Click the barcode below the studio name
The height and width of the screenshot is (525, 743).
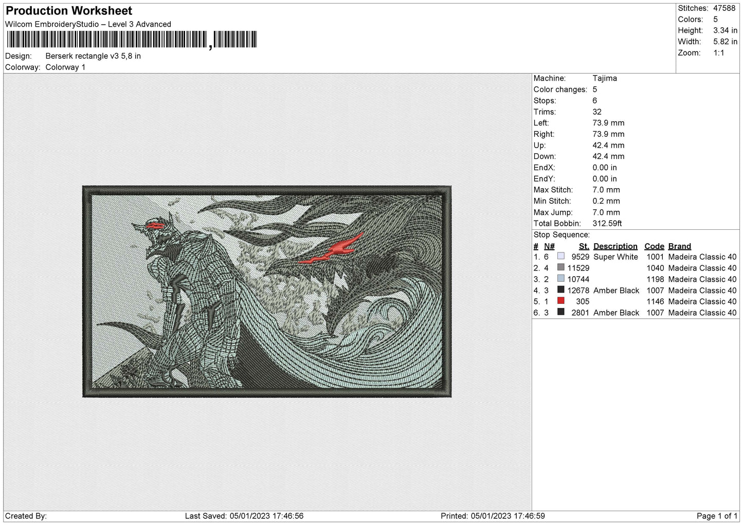[x=132, y=40]
